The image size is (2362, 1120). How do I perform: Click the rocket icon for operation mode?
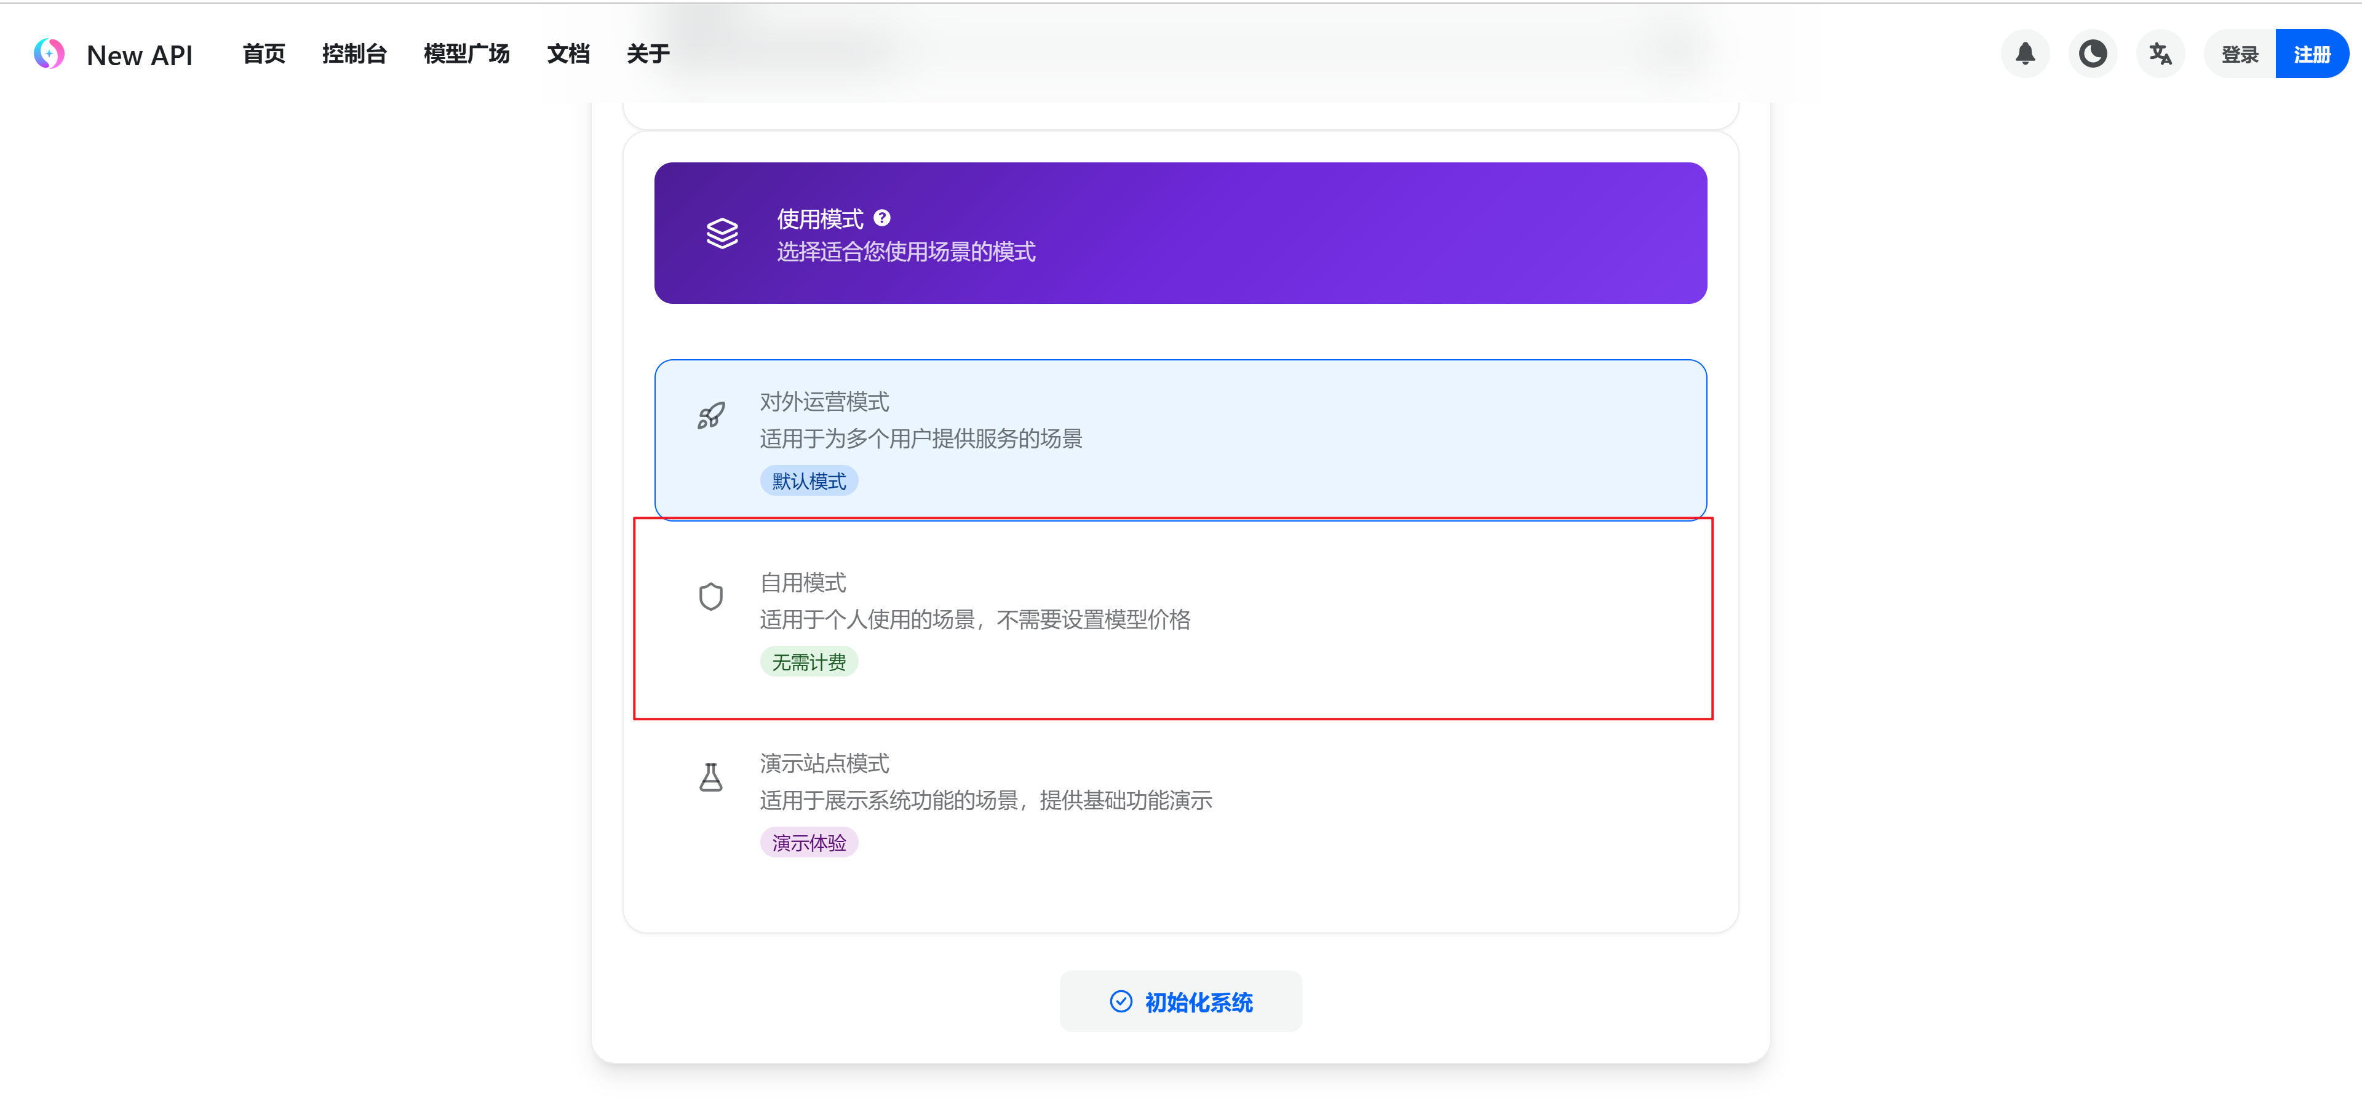point(710,416)
